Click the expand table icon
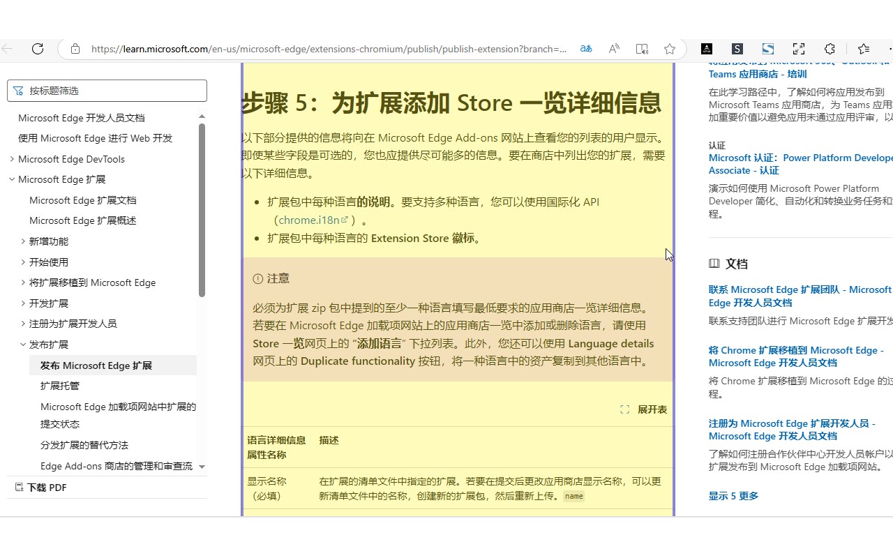 pyautogui.click(x=625, y=409)
